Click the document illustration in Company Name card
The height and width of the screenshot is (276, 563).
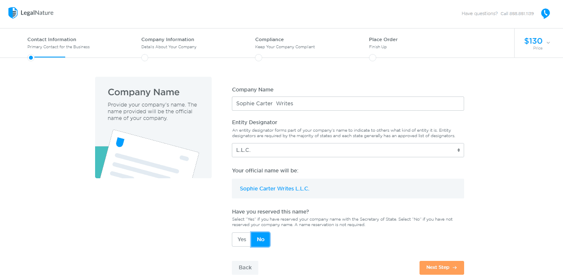click(147, 154)
